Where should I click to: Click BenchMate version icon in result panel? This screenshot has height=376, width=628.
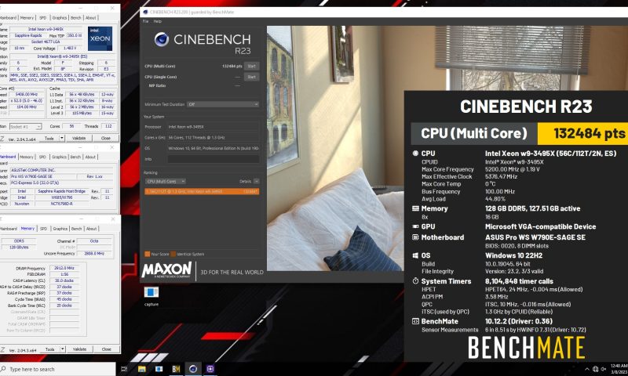pos(415,321)
